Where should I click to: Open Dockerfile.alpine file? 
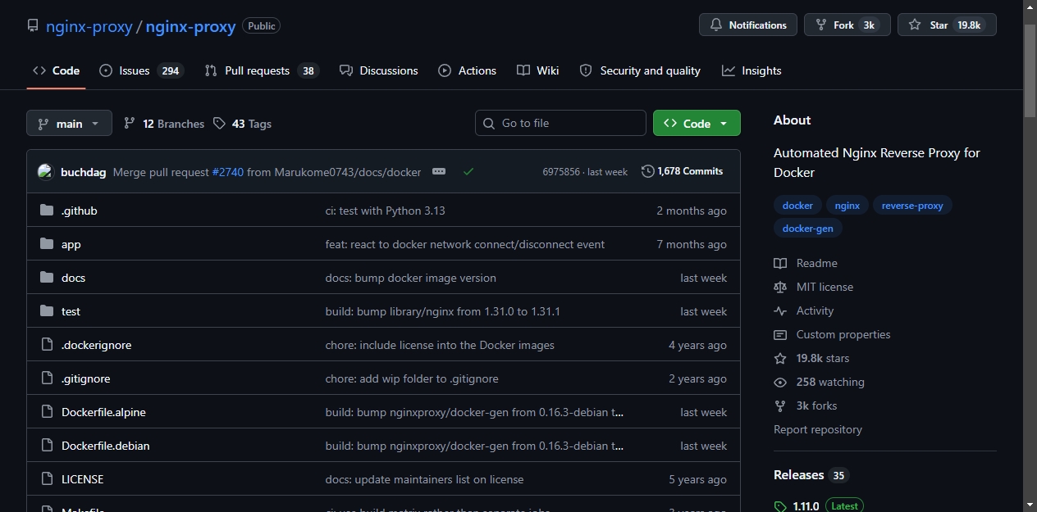click(103, 412)
